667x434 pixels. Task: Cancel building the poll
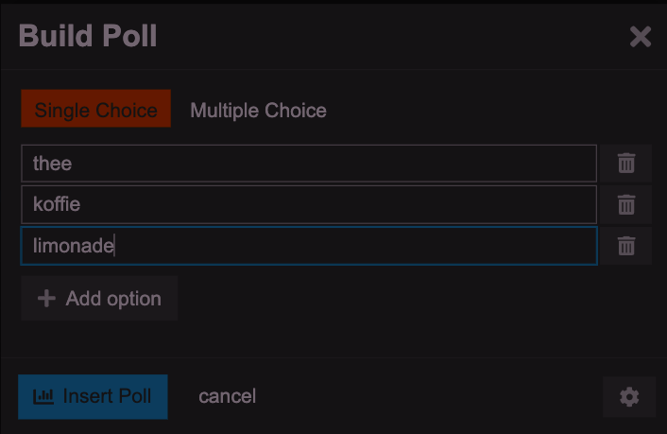click(x=227, y=396)
